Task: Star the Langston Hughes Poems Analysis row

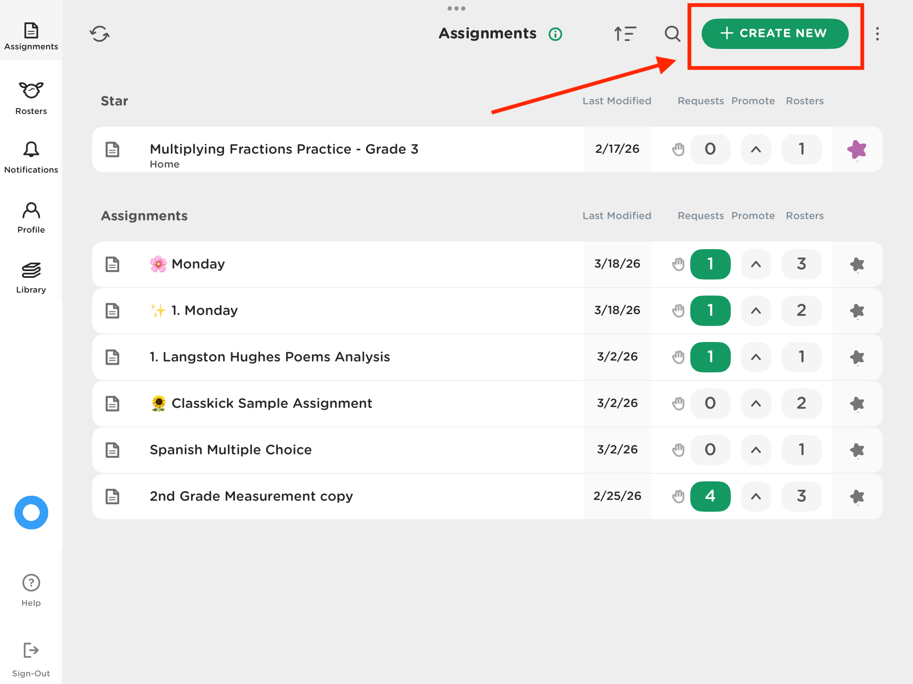Action: [x=857, y=357]
